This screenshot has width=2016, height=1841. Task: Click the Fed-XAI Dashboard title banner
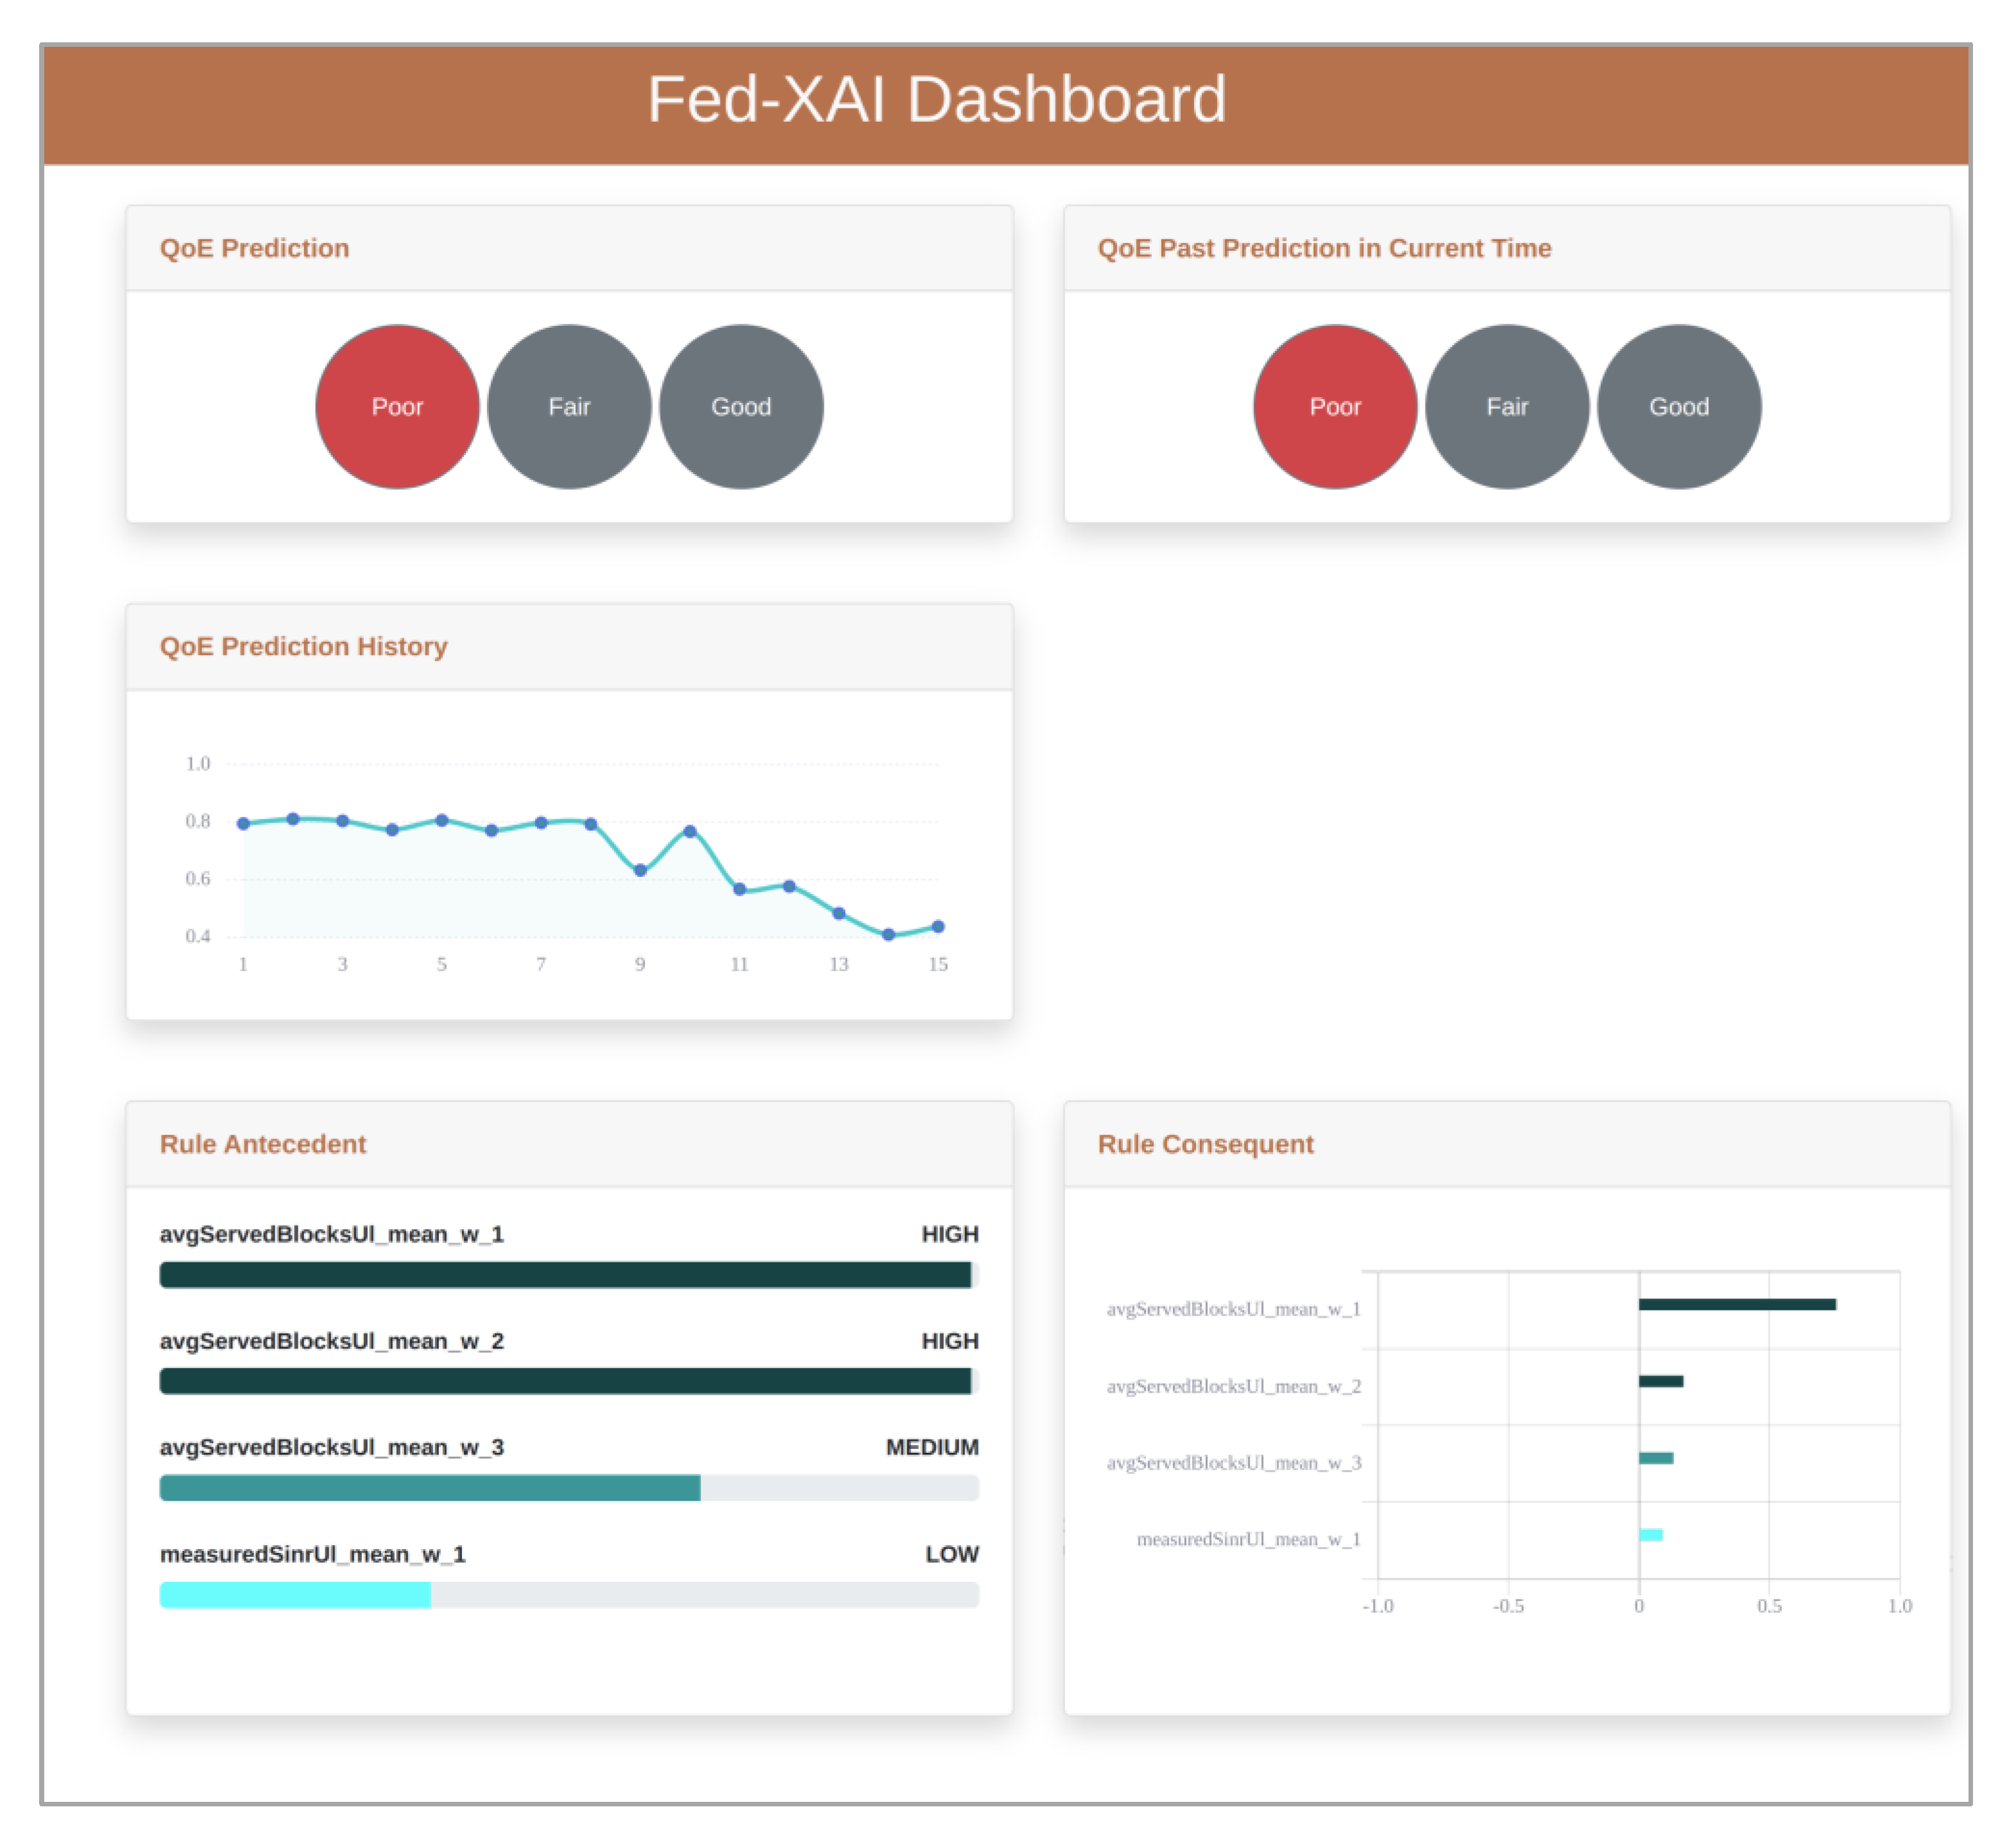coord(936,100)
